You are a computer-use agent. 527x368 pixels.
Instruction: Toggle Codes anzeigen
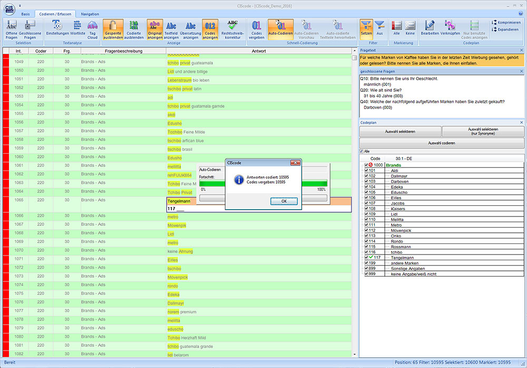pos(210,30)
